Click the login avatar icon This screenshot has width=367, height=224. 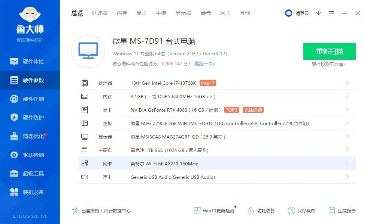coord(289,13)
